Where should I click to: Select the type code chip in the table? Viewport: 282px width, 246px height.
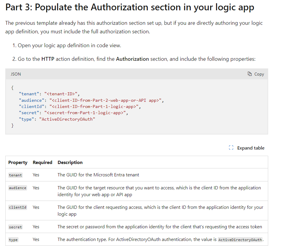pos(13,240)
